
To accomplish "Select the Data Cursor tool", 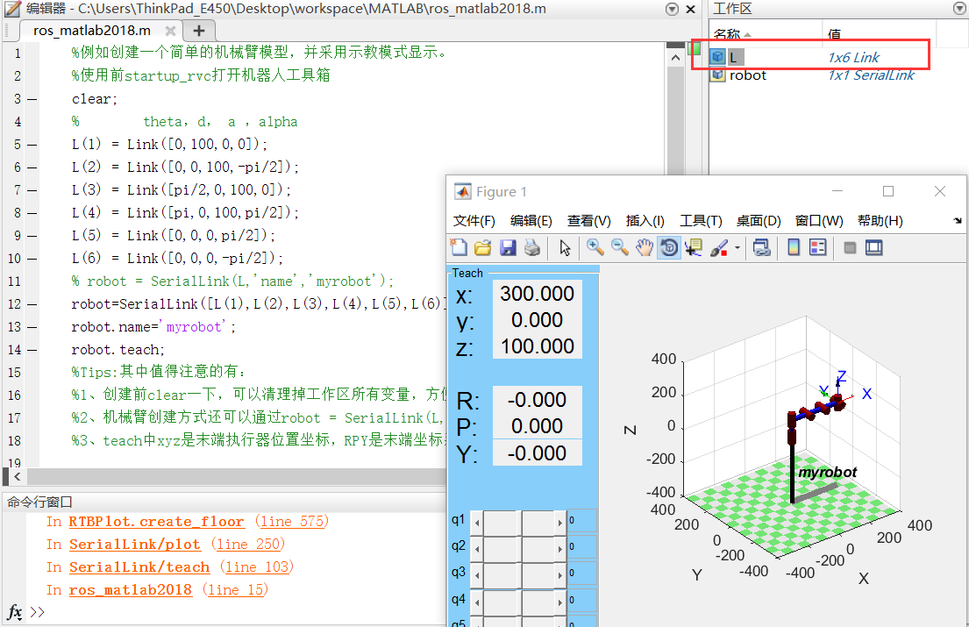I will click(x=694, y=247).
